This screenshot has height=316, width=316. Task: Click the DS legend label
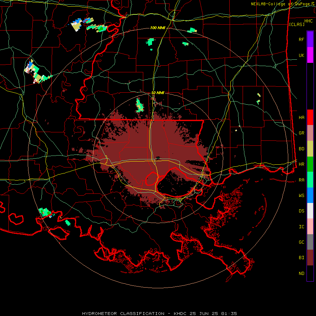click(301, 211)
